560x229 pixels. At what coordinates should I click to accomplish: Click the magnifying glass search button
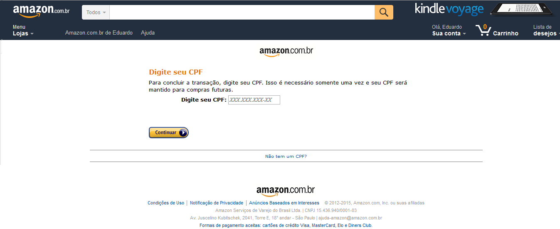384,12
